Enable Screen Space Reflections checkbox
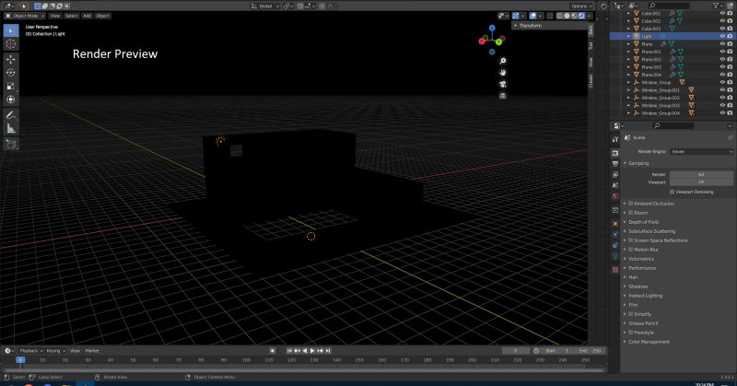 pyautogui.click(x=631, y=240)
